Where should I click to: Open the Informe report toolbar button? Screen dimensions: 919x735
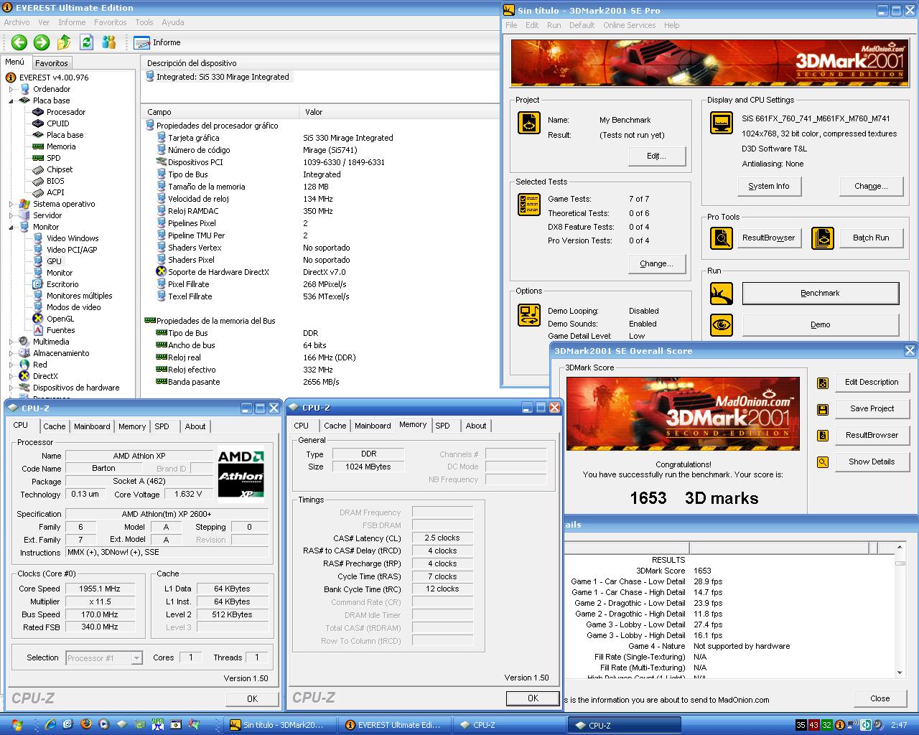click(x=157, y=42)
